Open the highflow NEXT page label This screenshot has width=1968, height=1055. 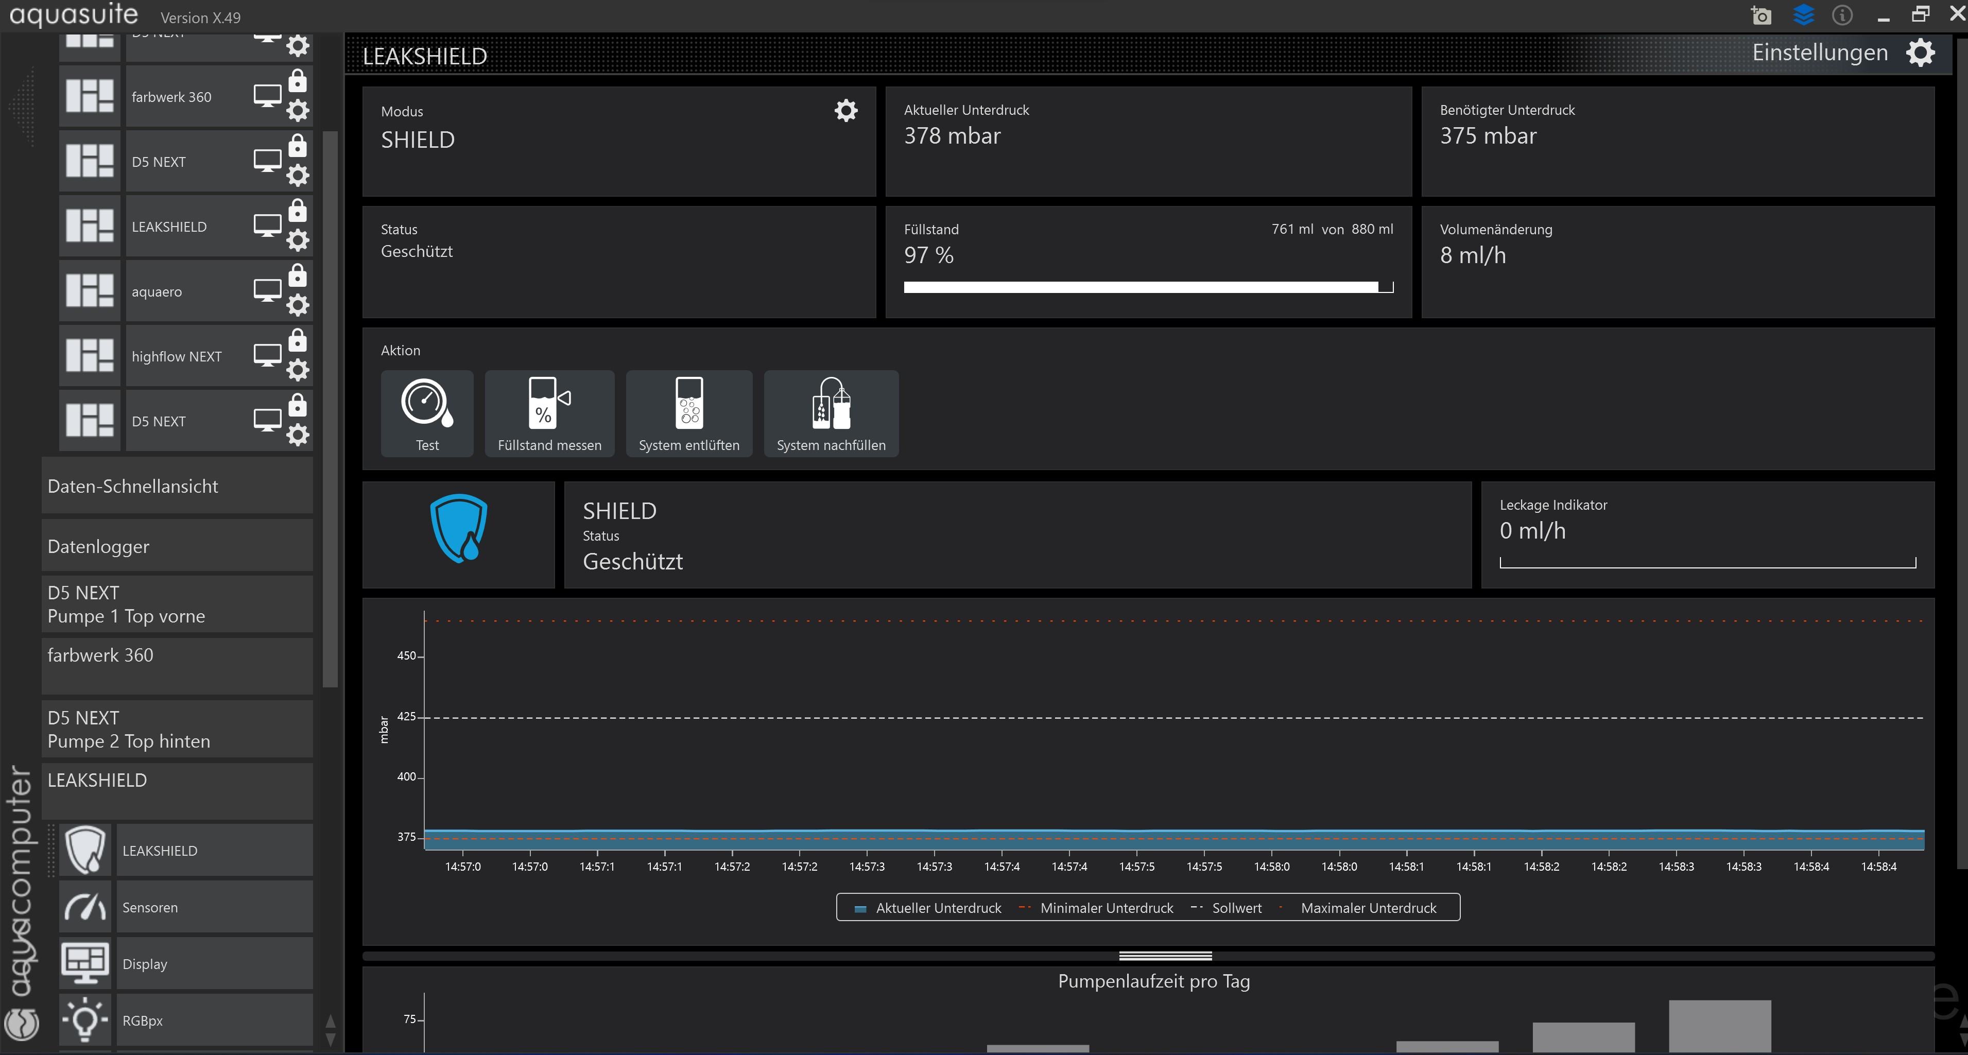(177, 357)
